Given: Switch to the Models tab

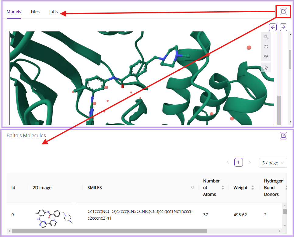Looking at the screenshot, I should tap(14, 12).
